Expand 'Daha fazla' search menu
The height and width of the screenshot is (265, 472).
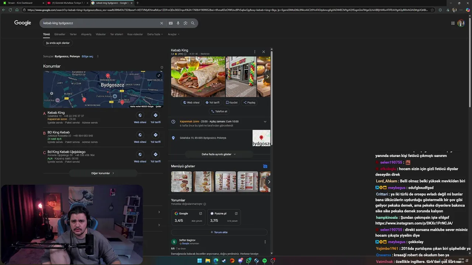click(155, 34)
